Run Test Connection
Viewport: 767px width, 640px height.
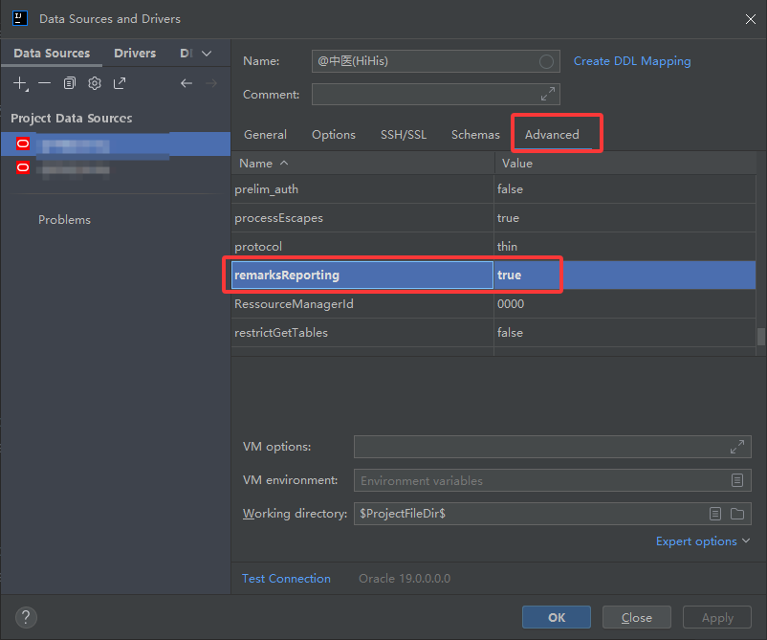[286, 578]
